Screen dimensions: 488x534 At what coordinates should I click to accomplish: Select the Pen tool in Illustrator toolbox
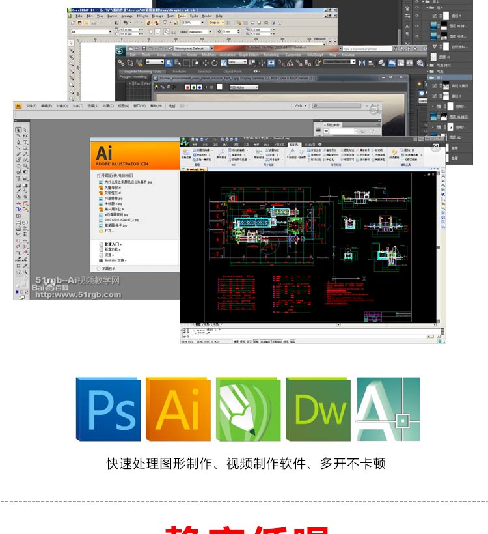pyautogui.click(x=18, y=143)
